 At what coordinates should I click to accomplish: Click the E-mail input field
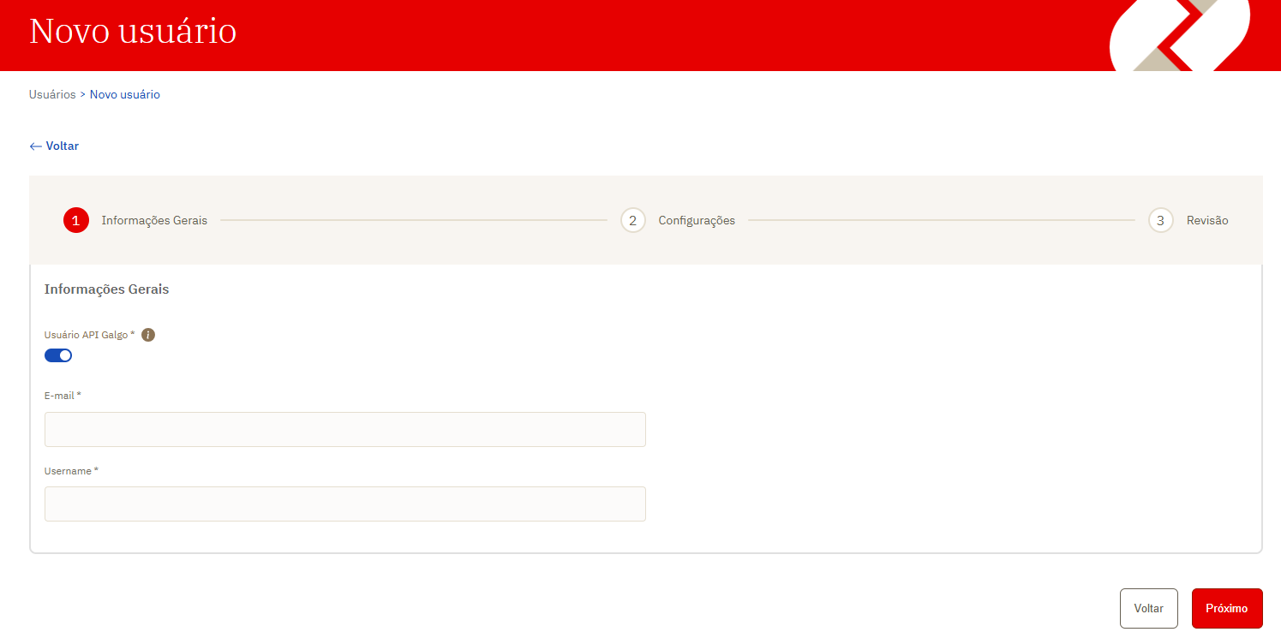[345, 429]
